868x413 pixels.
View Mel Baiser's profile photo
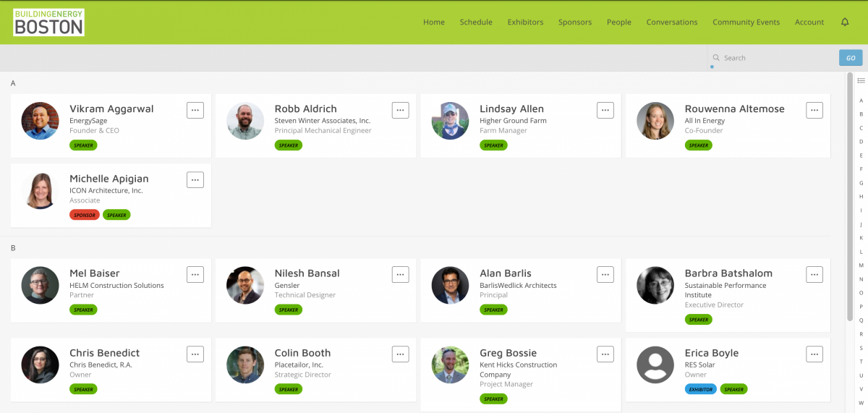coord(40,285)
